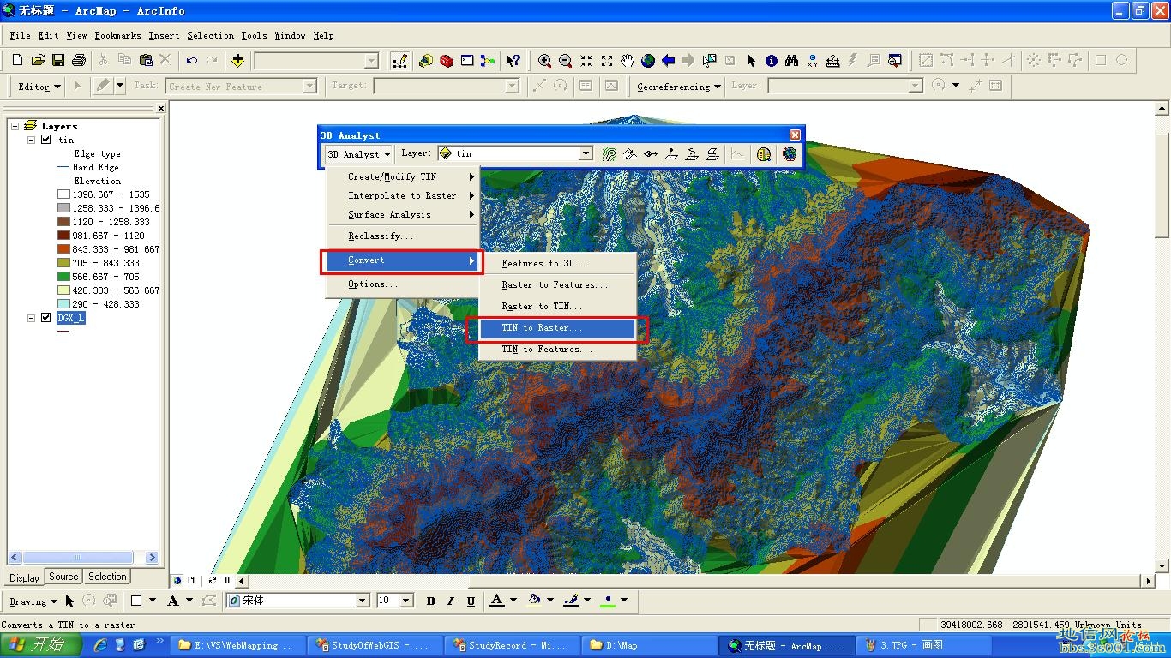Save the map using the floppy disk icon
This screenshot has height=658, width=1171.
[x=58, y=60]
